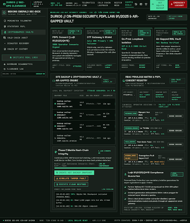Image resolution: width=190 pixels, height=223 pixels.
Task: Open Disaster Recovery in the sidebar
Action: (24, 44)
